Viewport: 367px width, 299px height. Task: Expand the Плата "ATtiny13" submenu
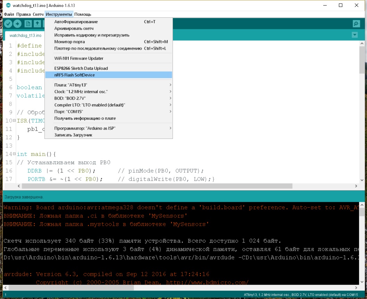(109, 85)
